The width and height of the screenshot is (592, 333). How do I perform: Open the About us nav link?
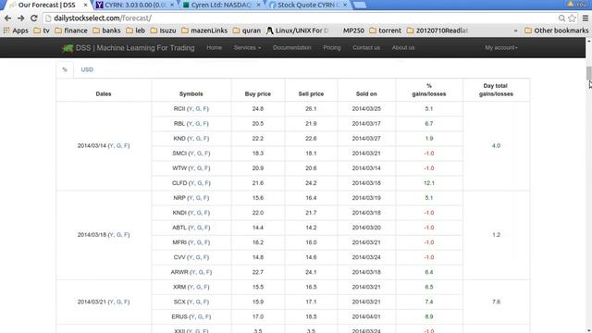(x=403, y=47)
